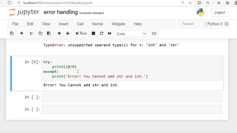Restart the kernel icon

coord(101,34)
